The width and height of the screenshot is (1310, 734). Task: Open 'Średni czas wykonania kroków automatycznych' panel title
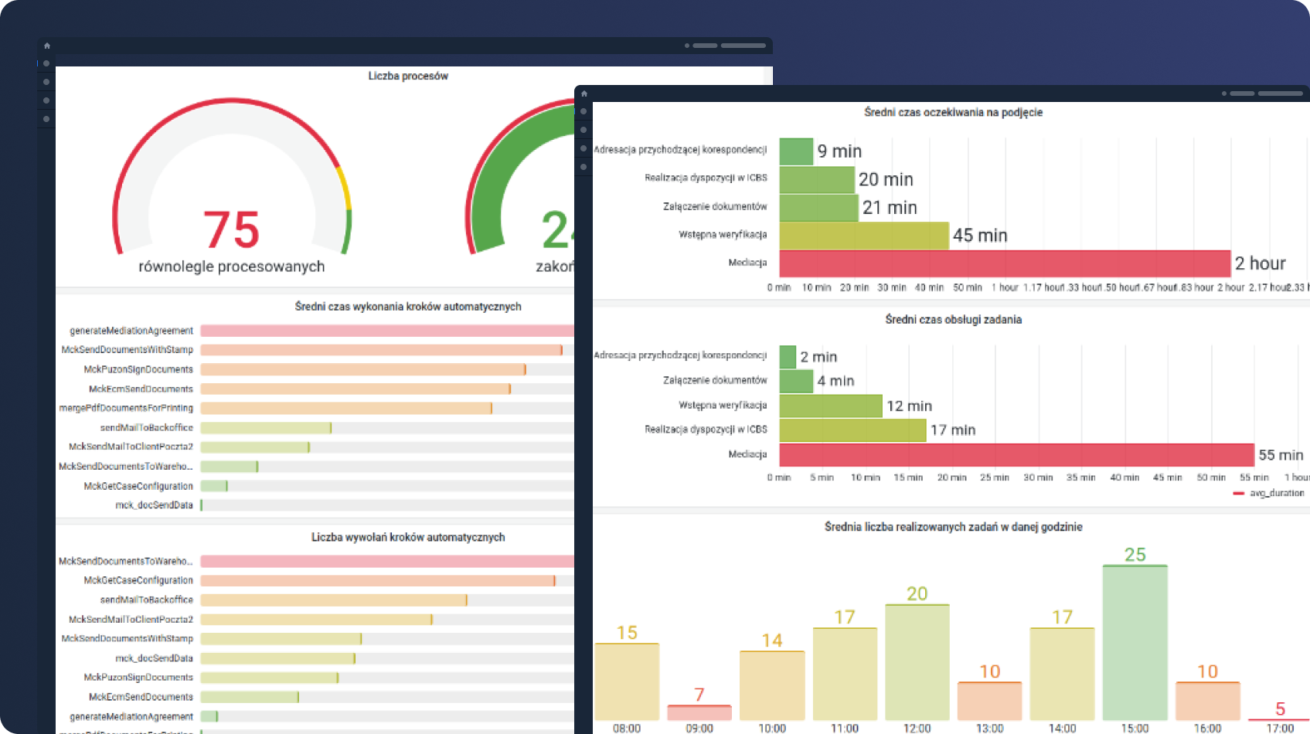point(408,307)
